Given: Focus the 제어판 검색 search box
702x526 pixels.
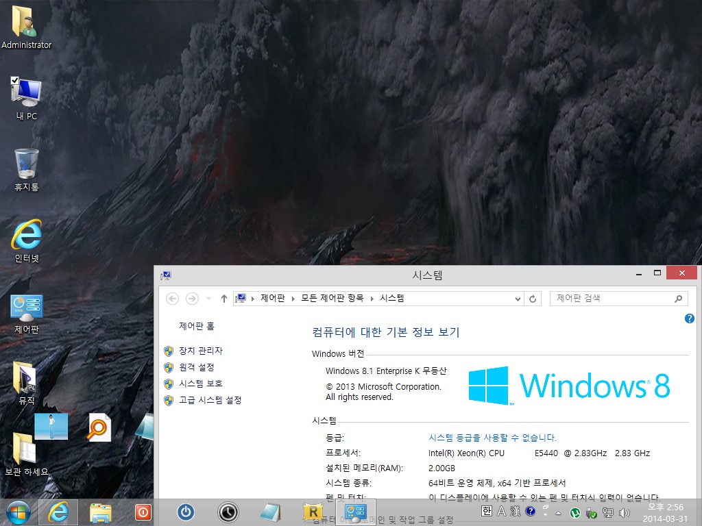Looking at the screenshot, I should [x=618, y=299].
